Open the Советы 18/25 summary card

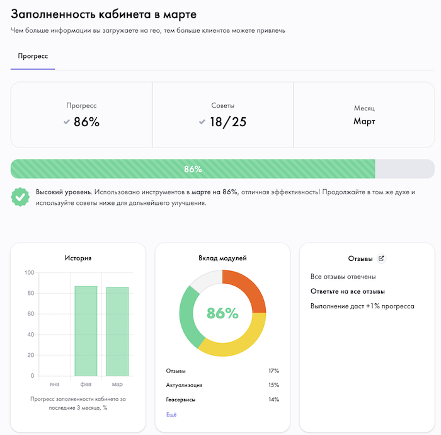pyautogui.click(x=222, y=115)
